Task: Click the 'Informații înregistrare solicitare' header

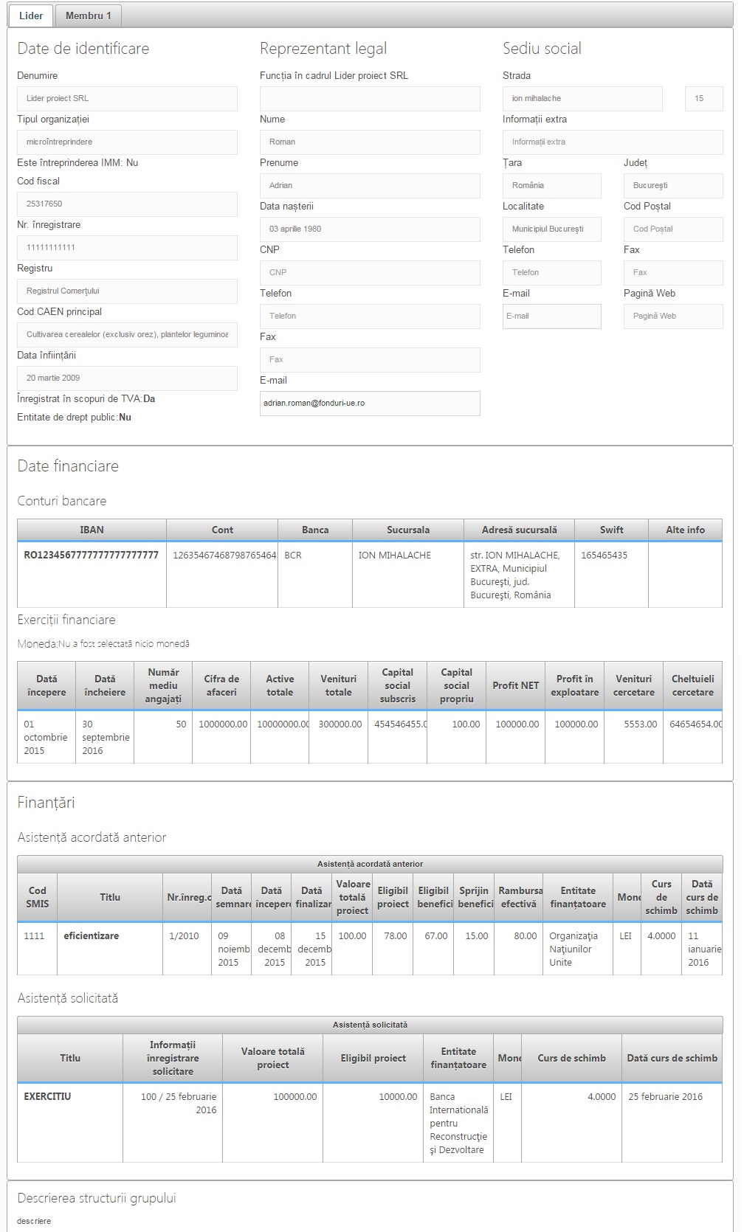Action: 173,1058
